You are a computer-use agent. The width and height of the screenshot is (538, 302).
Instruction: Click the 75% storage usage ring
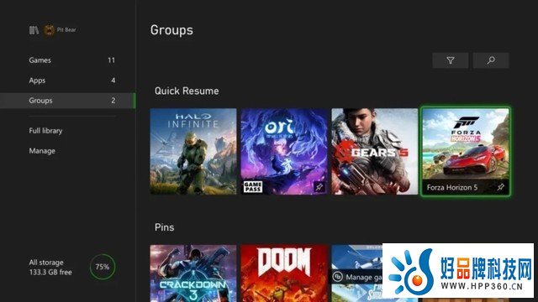(103, 267)
